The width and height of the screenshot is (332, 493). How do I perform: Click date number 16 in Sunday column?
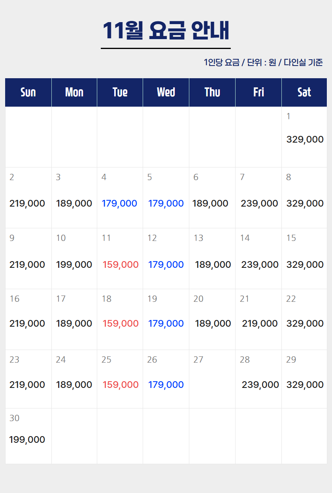(15, 299)
